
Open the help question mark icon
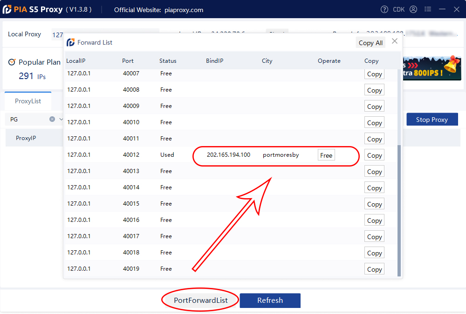(384, 9)
